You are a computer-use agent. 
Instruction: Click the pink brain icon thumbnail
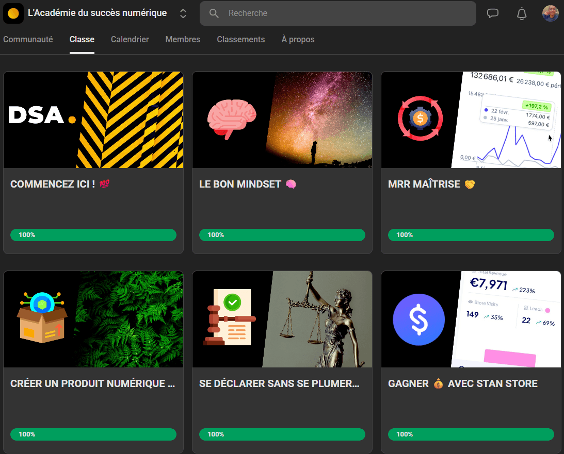(x=231, y=120)
